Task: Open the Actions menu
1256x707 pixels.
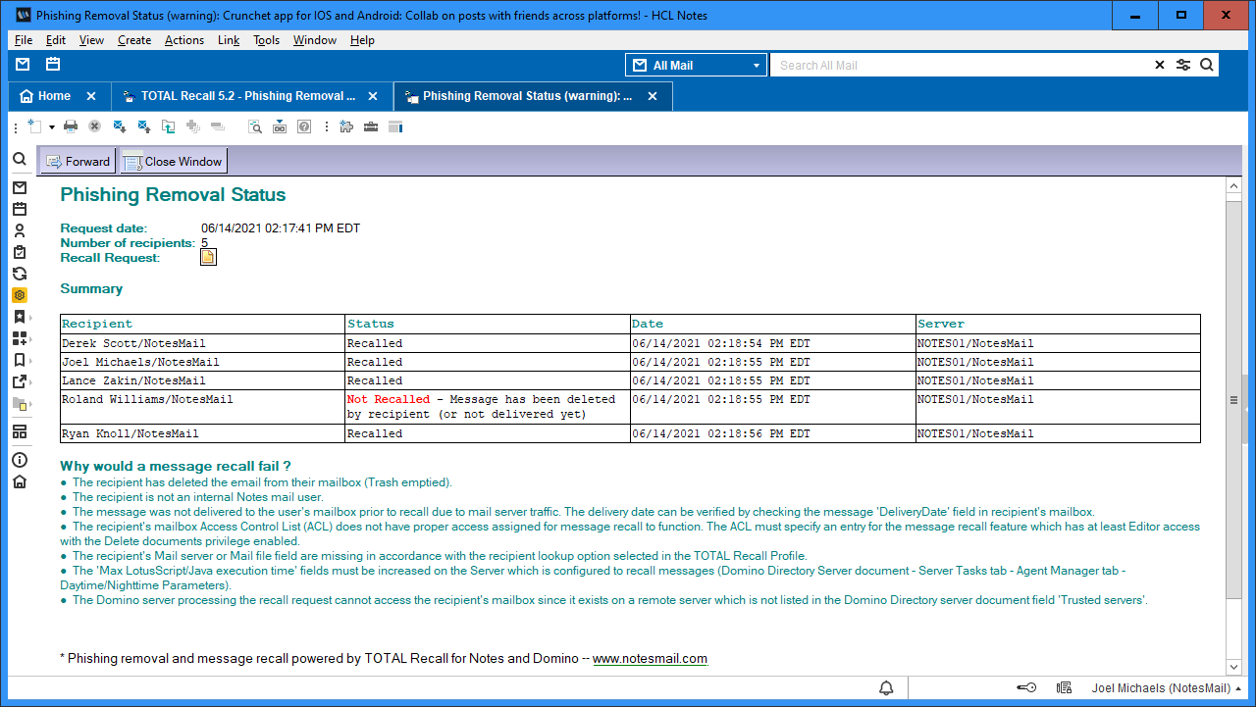Action: [x=183, y=40]
